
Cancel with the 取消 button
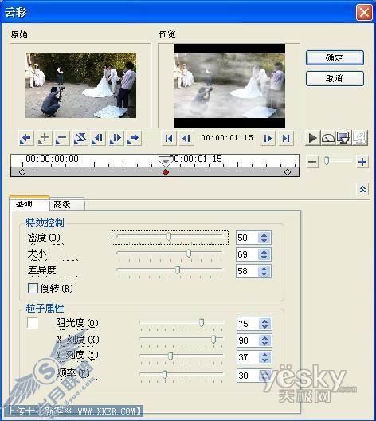coord(335,78)
